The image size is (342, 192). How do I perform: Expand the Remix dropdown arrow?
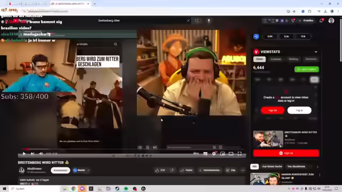[x=88, y=170]
